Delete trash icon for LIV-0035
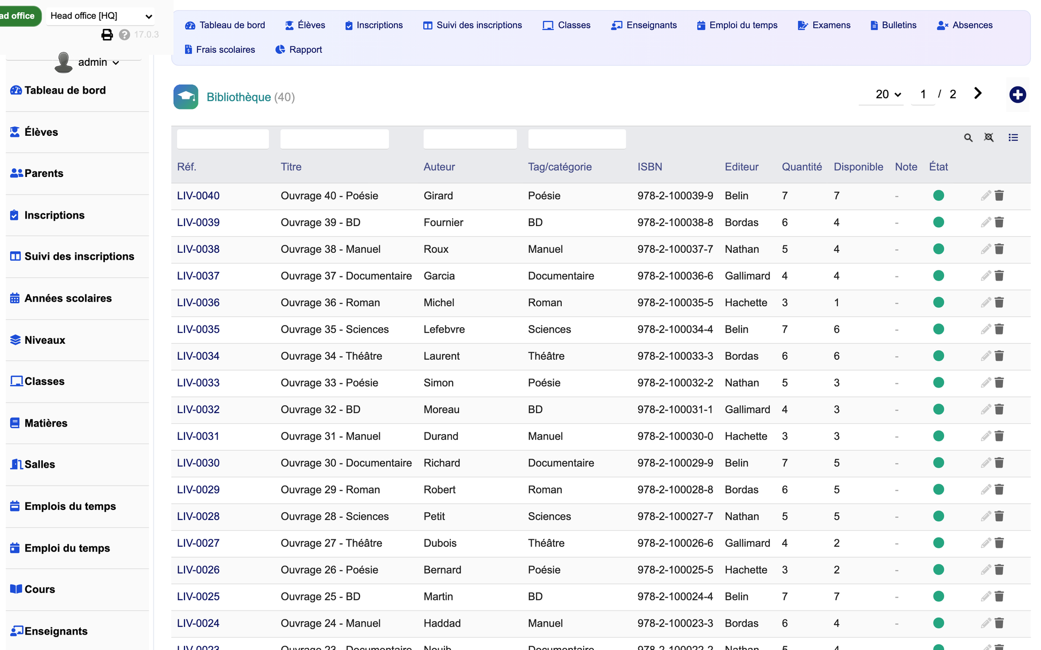This screenshot has width=1041, height=650. click(x=999, y=329)
